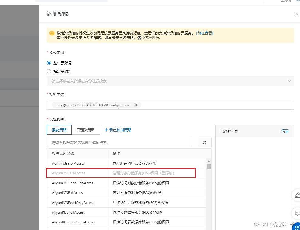
Task: Switch to the 自定义策略 tab
Action: (x=86, y=130)
